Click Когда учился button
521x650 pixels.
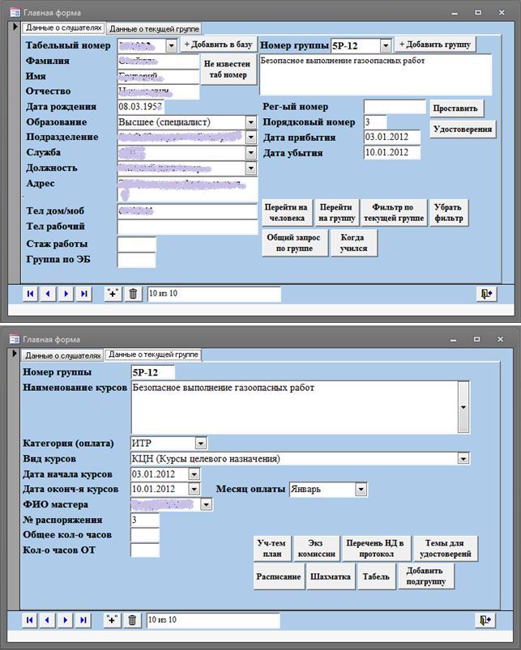[x=353, y=243]
